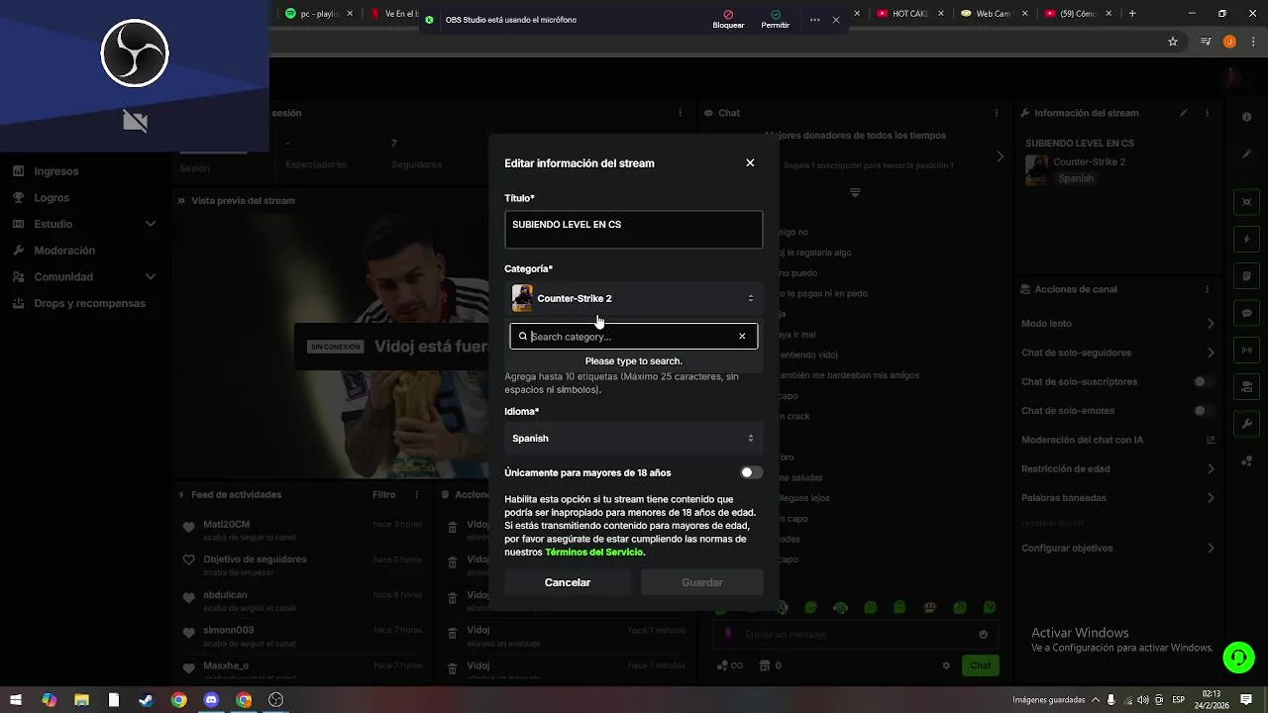Open chat settings gear icon
Image resolution: width=1268 pixels, height=713 pixels.
point(946,665)
